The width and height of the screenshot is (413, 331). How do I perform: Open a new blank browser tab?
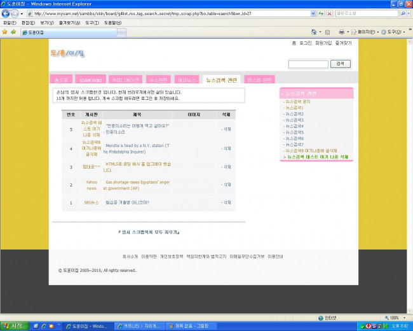coord(121,32)
